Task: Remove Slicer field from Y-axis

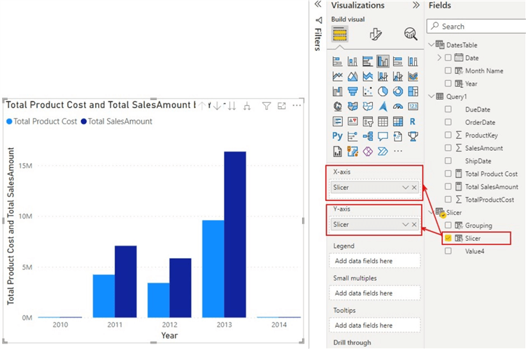Action: (414, 225)
